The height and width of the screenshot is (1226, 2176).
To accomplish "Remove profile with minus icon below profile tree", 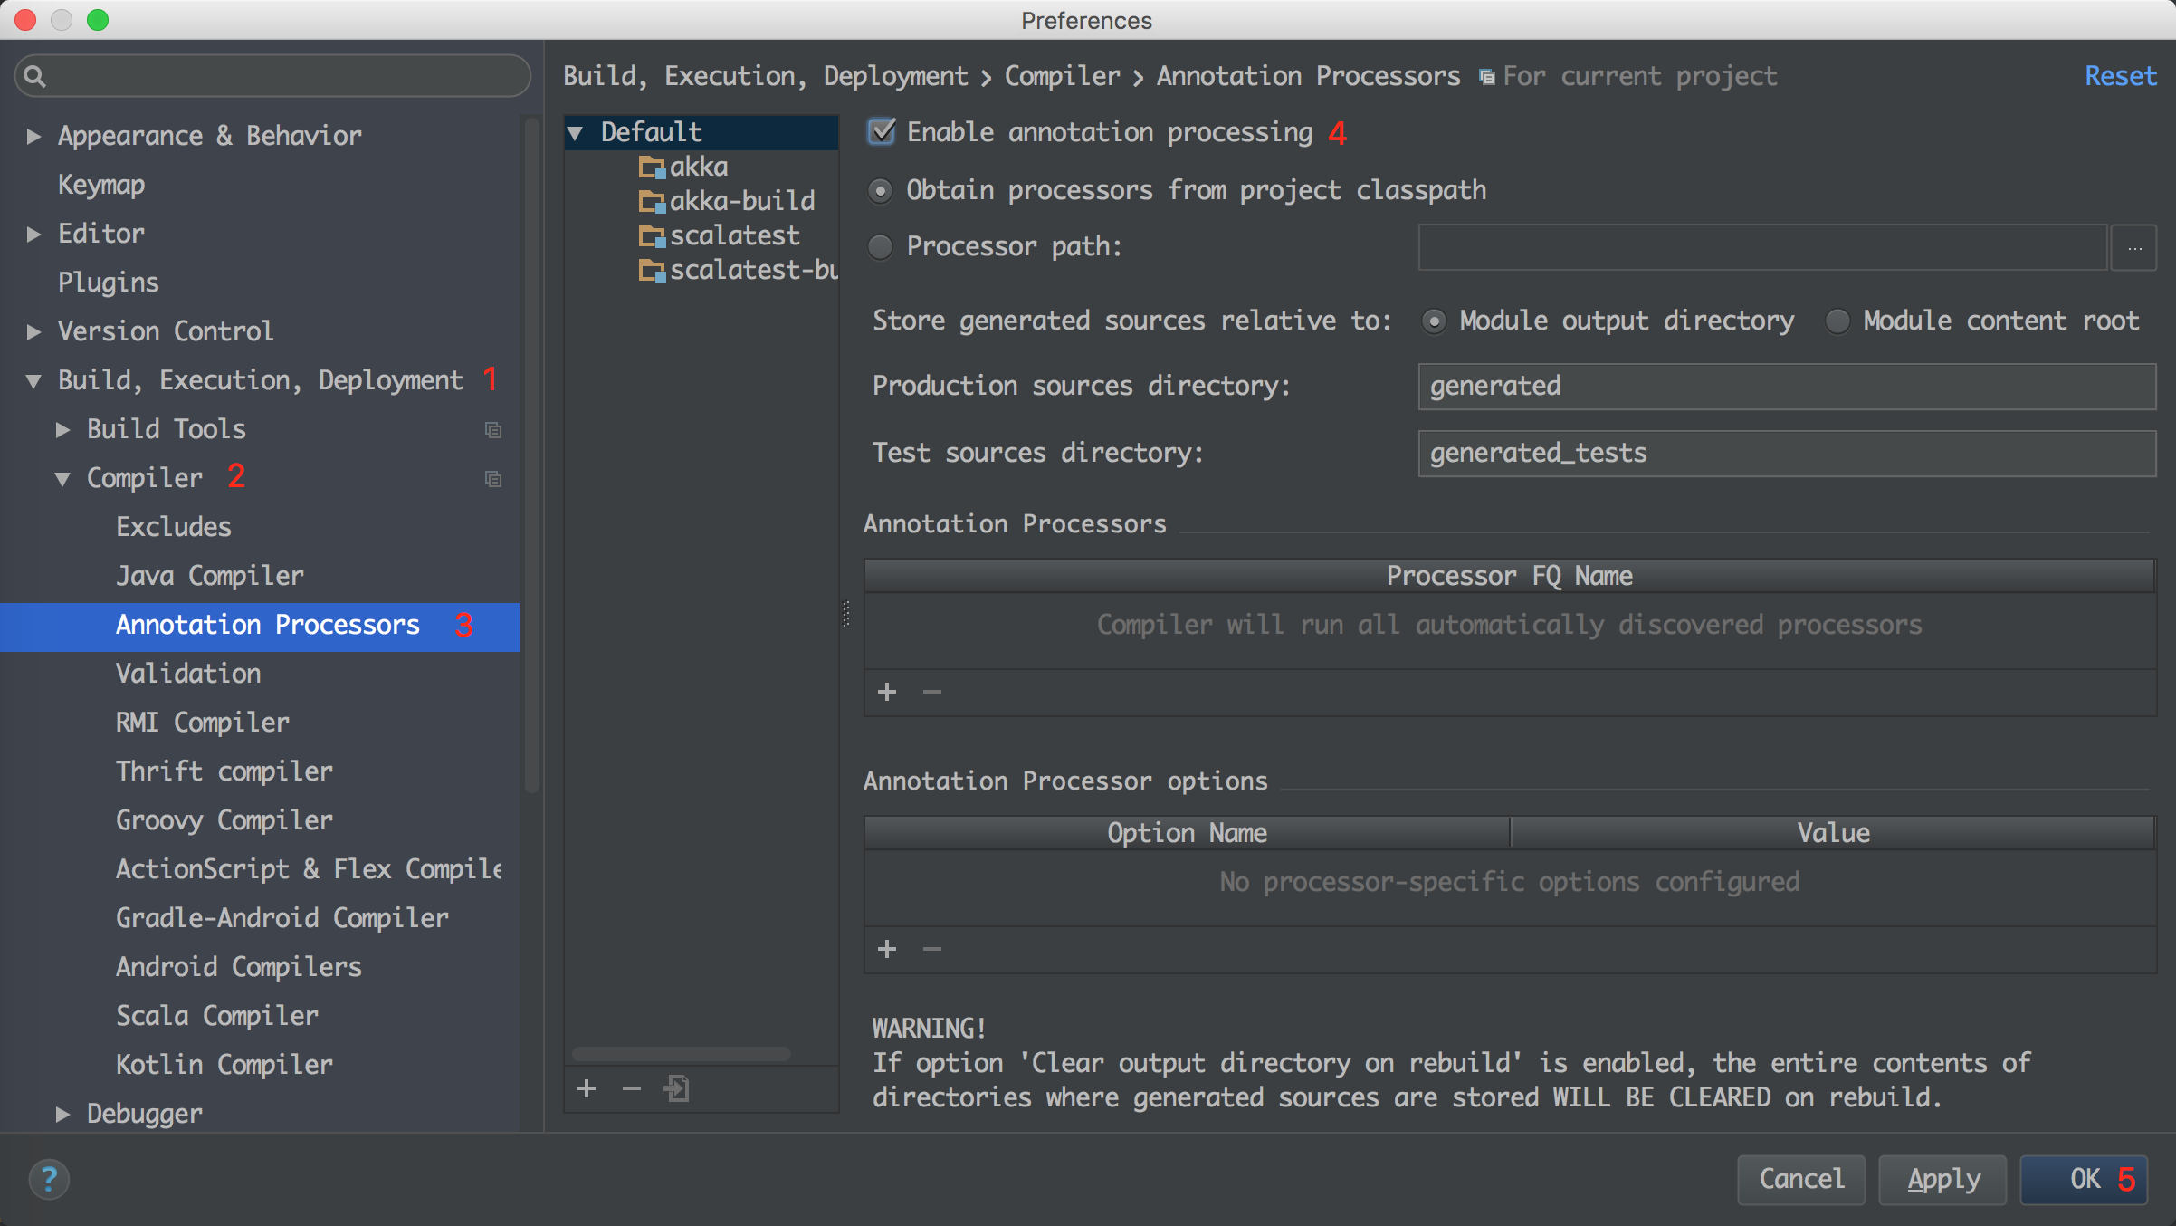I will 632,1088.
